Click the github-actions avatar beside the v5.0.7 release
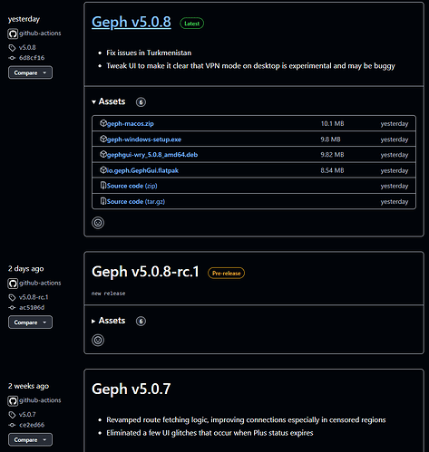 click(x=13, y=401)
